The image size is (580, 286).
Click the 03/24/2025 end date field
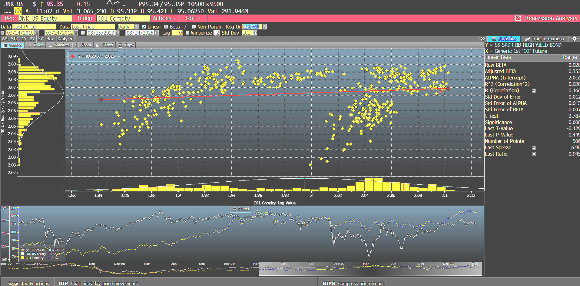[x=140, y=33]
